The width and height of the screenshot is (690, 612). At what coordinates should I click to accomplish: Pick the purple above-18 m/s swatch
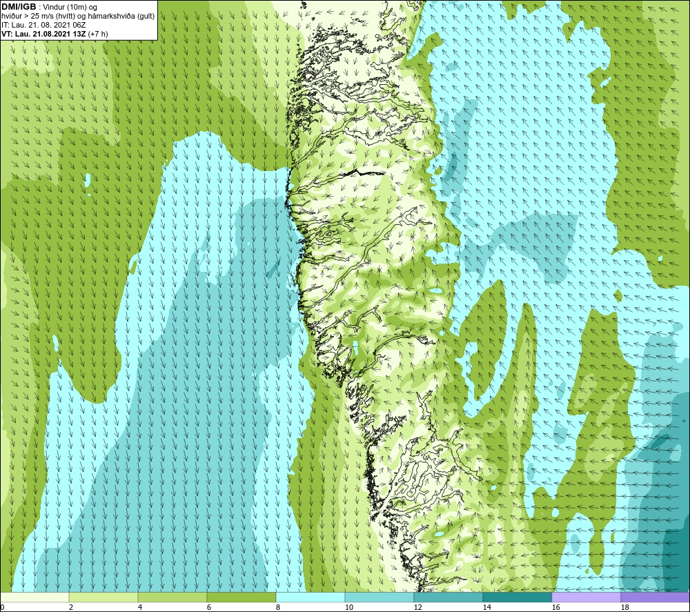pyautogui.click(x=655, y=597)
